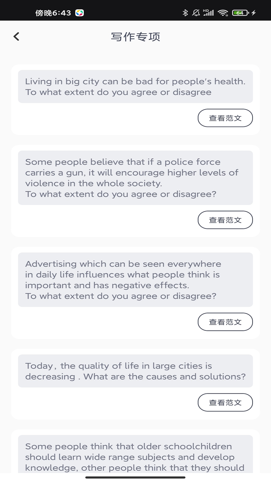Tap the back arrow icon
The height and width of the screenshot is (482, 271).
tap(17, 37)
